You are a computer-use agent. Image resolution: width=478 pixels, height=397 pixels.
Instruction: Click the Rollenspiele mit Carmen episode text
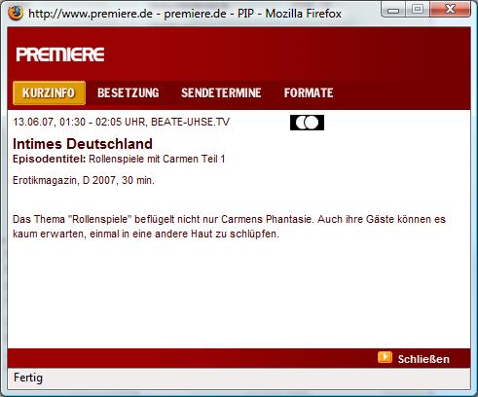click(157, 159)
